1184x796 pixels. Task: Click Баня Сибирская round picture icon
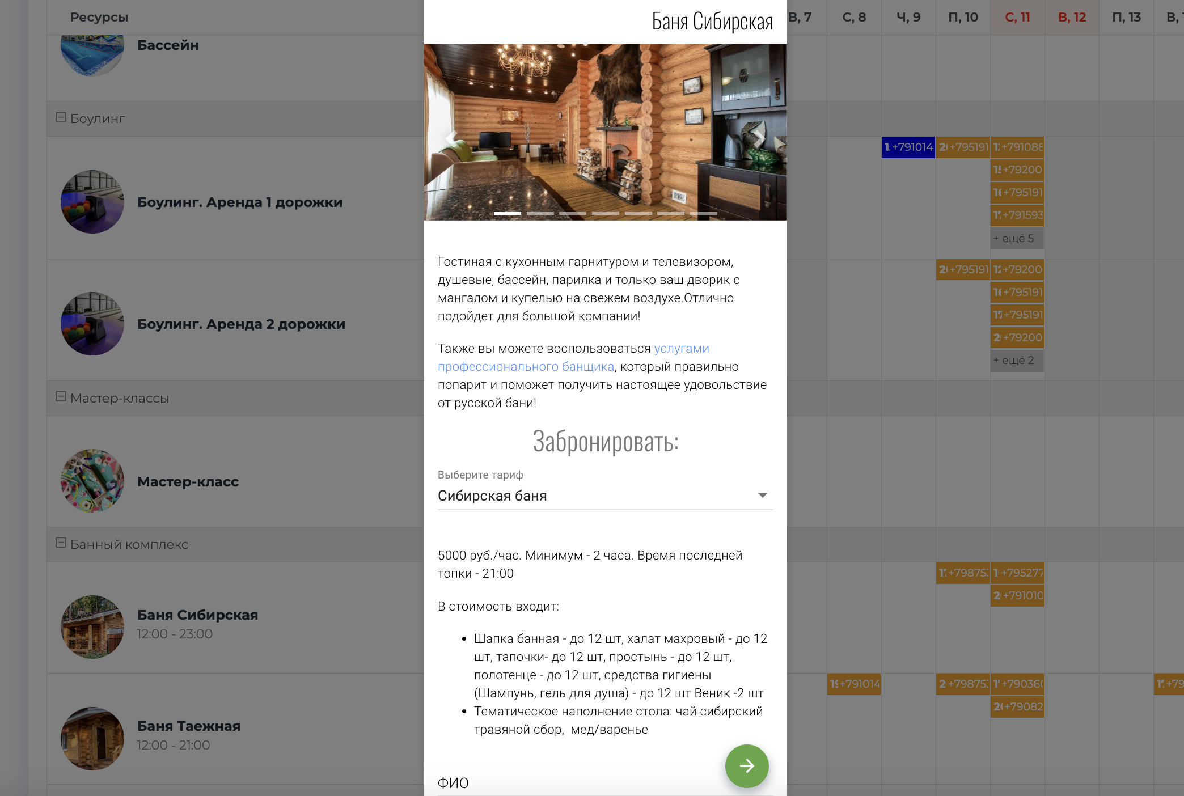point(92,626)
